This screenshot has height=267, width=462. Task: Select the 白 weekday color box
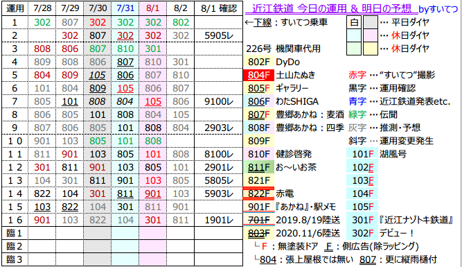pos(354,22)
